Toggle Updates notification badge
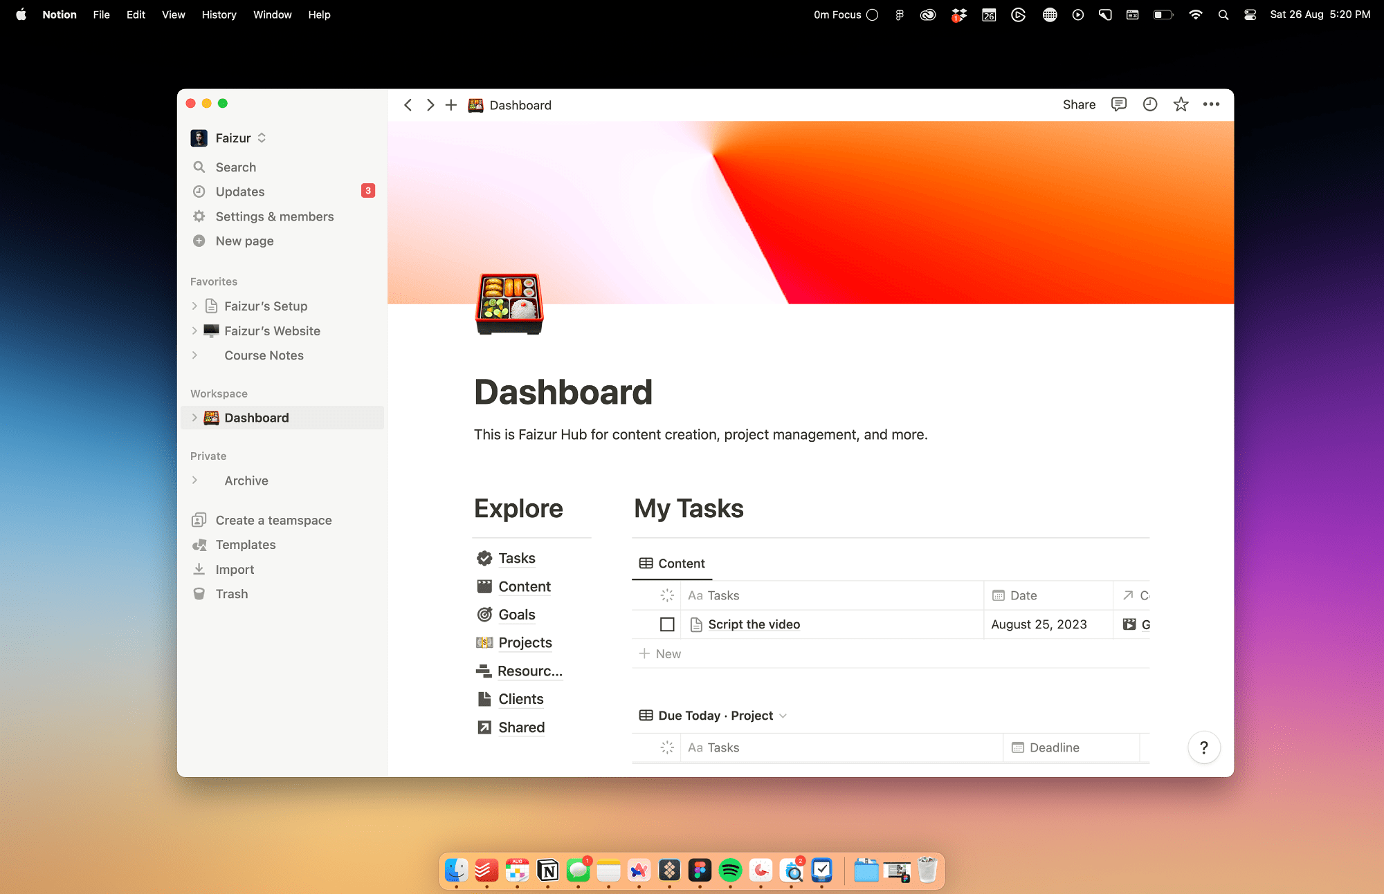Screen dimensions: 1384x894 pyautogui.click(x=368, y=191)
